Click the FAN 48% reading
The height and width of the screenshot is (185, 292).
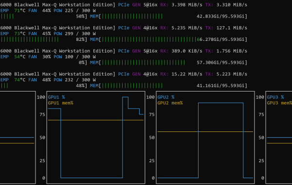(39, 80)
